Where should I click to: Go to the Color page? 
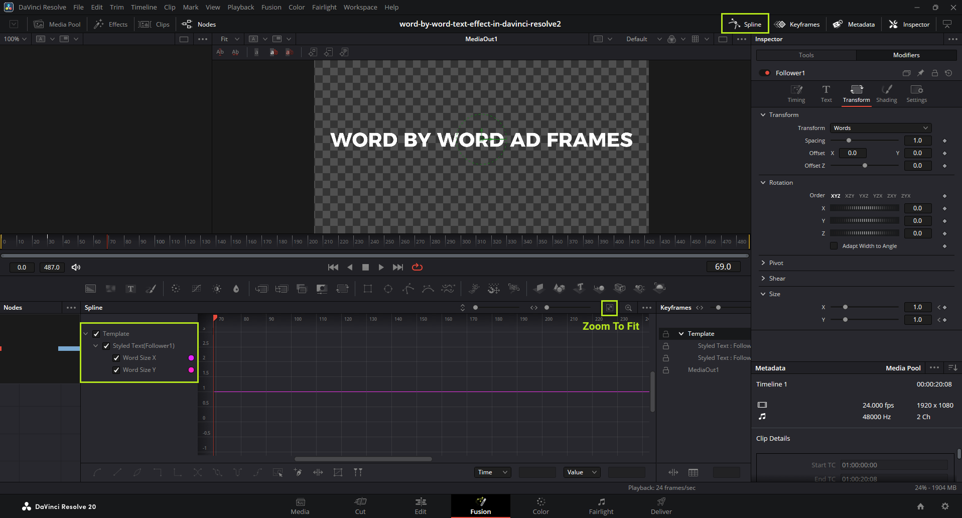coord(540,505)
